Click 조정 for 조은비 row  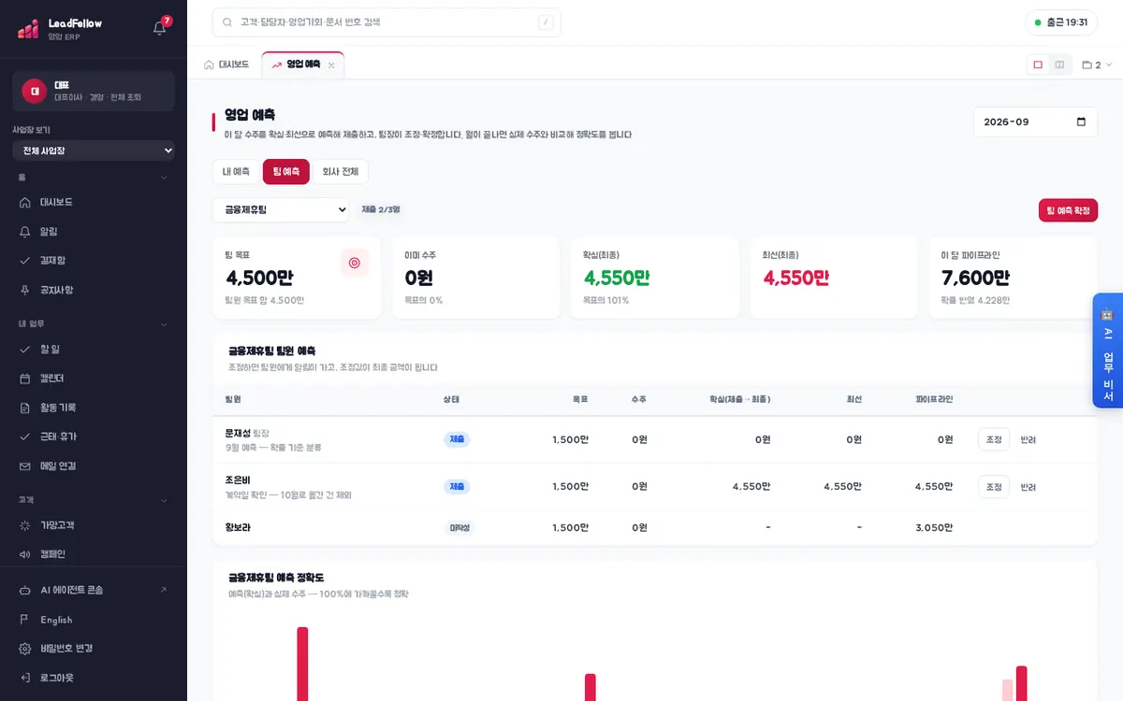[x=994, y=487]
